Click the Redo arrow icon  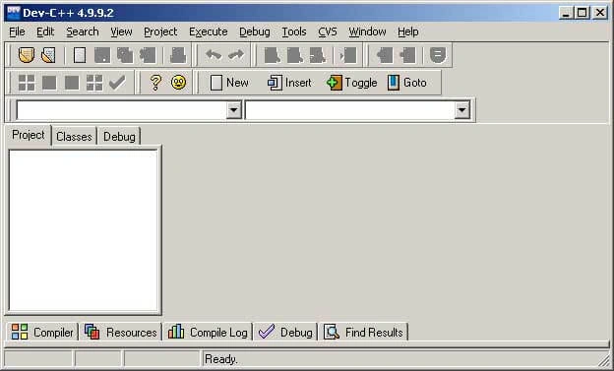[236, 55]
